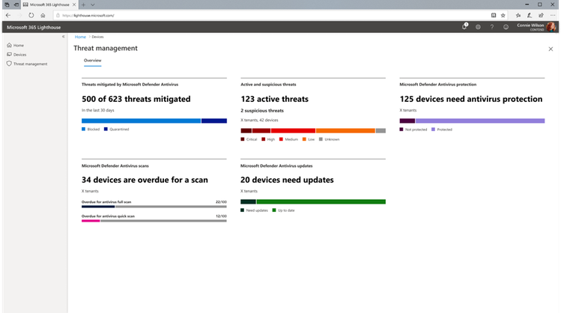This screenshot has height=313, width=561.
Task: Click the browser home icon
Action: pyautogui.click(x=43, y=16)
